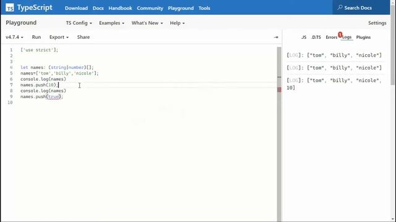
Task: Click the search magnifier icon
Action: [340, 7]
